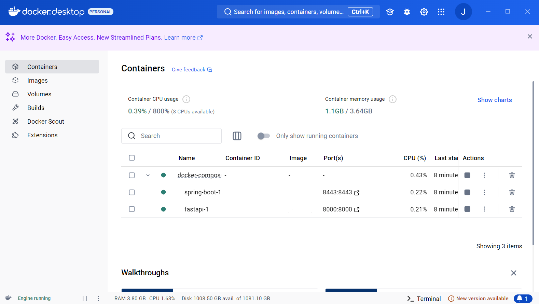Sort by CPU (%) column header
The width and height of the screenshot is (539, 304).
[415, 158]
